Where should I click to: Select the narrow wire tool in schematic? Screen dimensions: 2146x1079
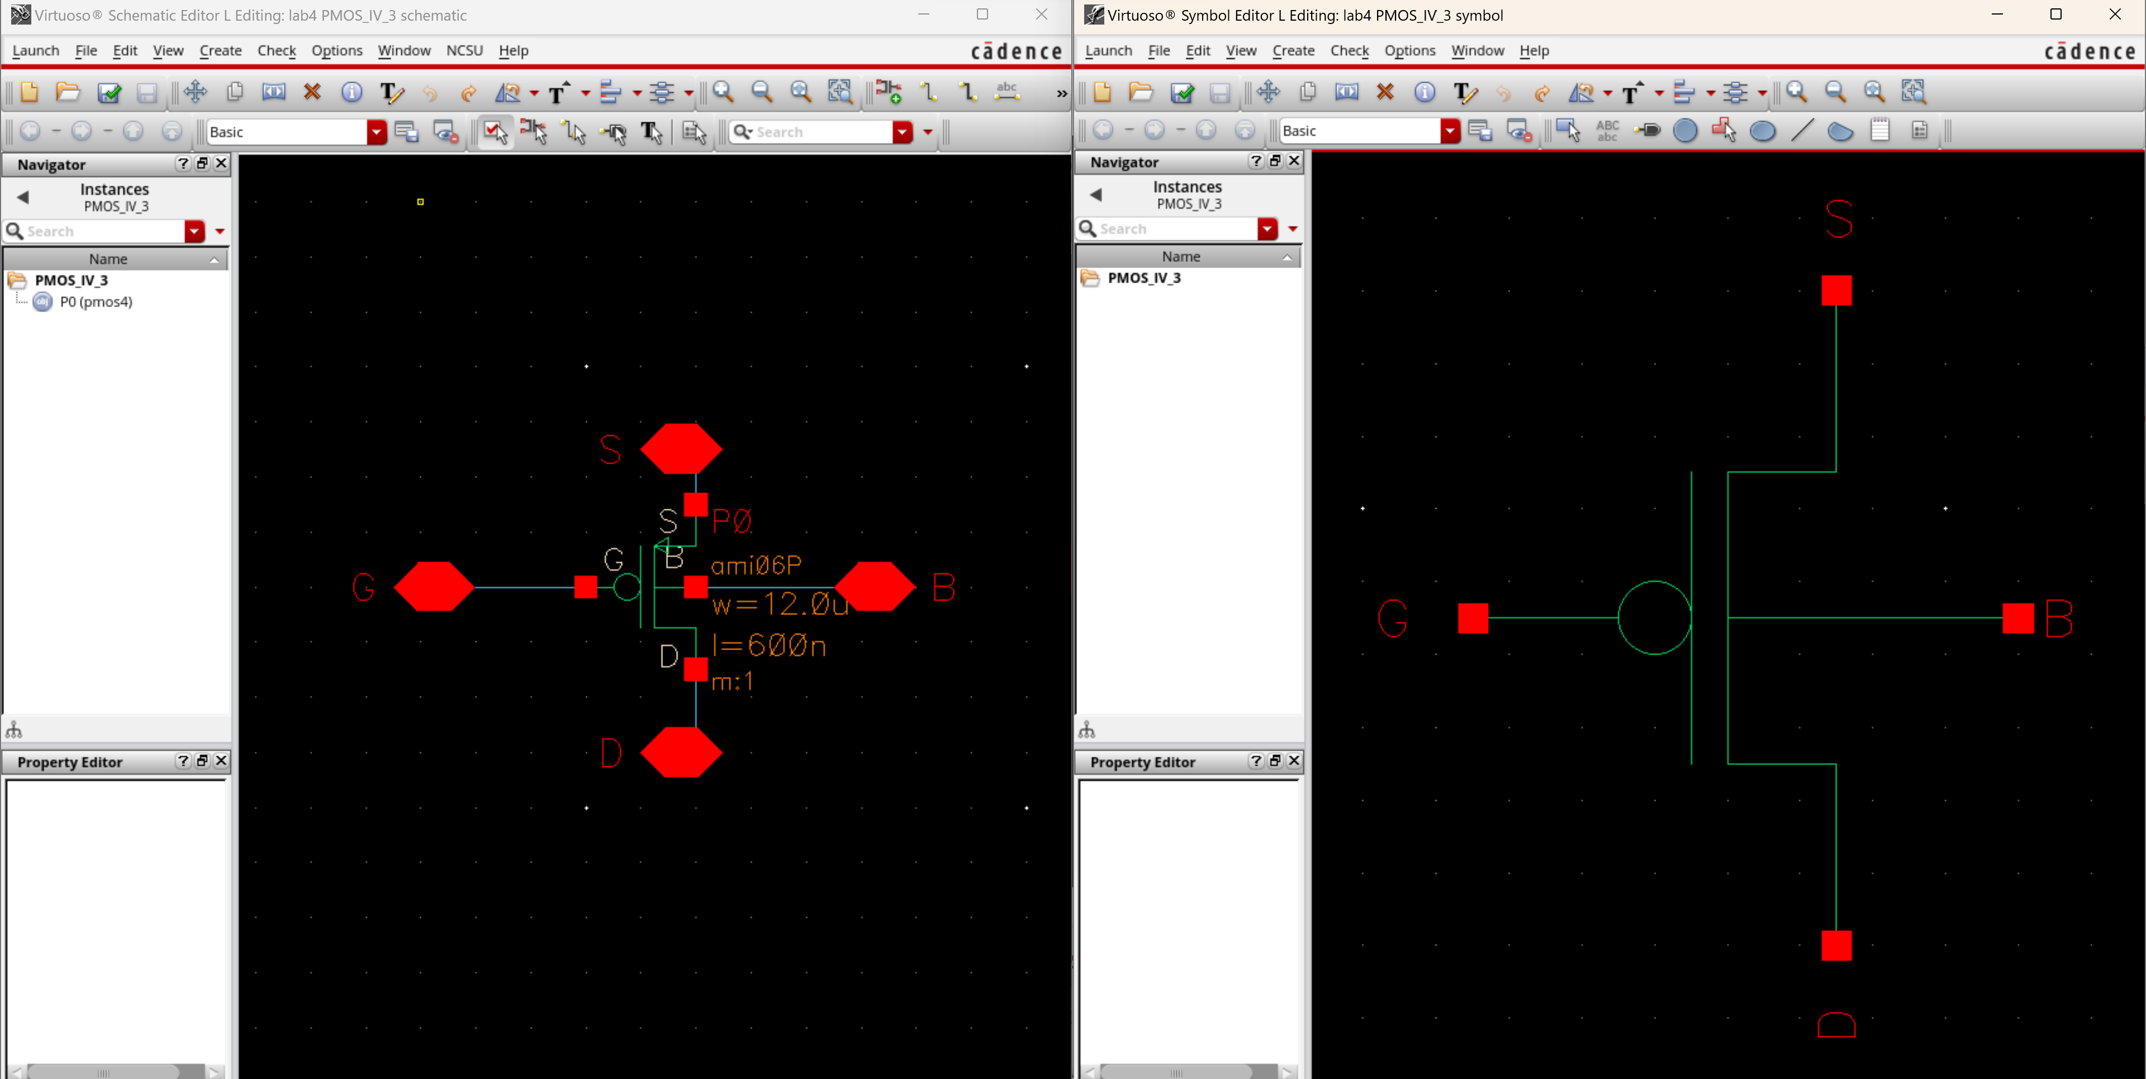tap(928, 92)
